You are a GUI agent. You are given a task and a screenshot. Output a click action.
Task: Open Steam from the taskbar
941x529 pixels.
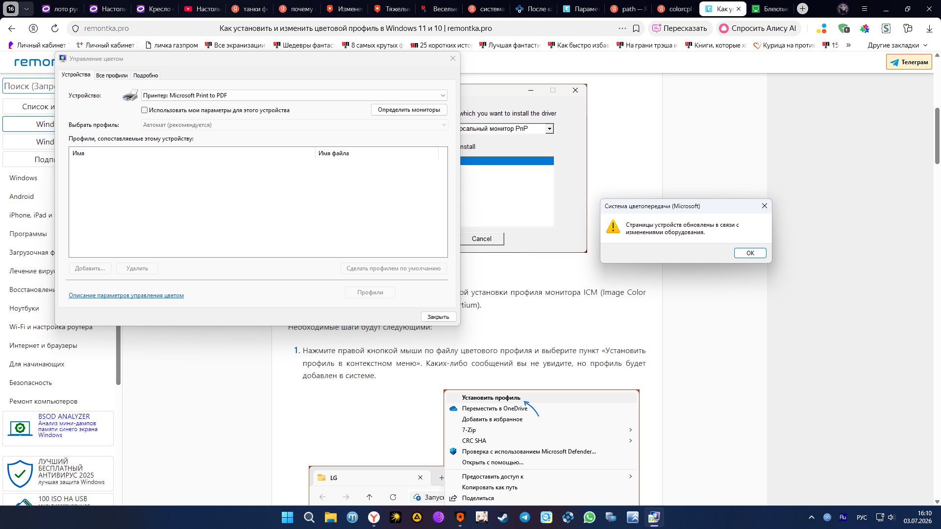[x=503, y=517]
